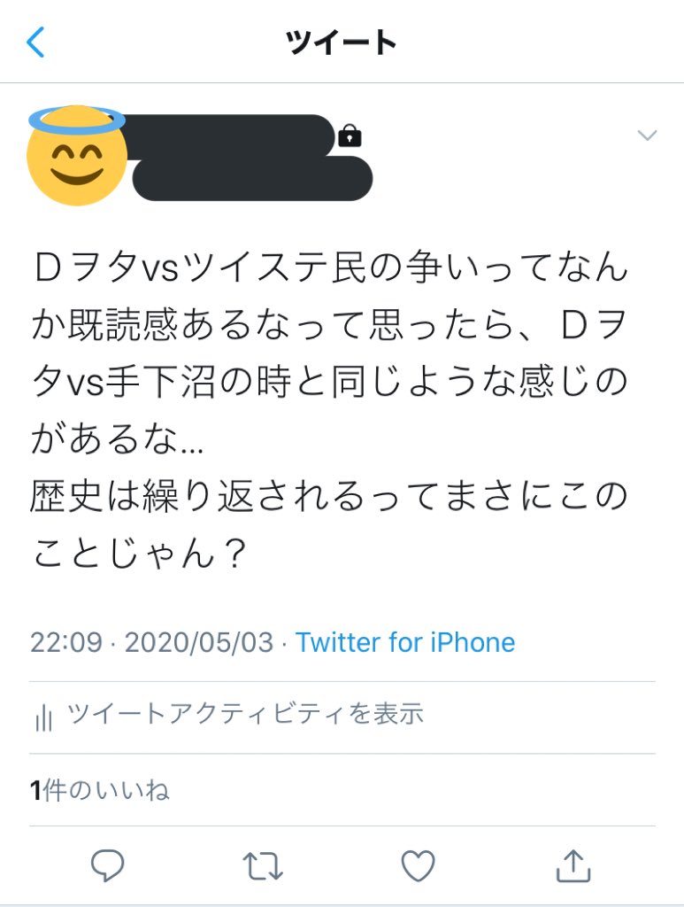Click the ツイート header title
This screenshot has width=684, height=907.
(342, 43)
